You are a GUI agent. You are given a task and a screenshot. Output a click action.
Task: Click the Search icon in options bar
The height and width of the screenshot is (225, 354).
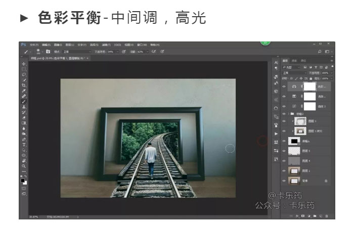click(320, 52)
